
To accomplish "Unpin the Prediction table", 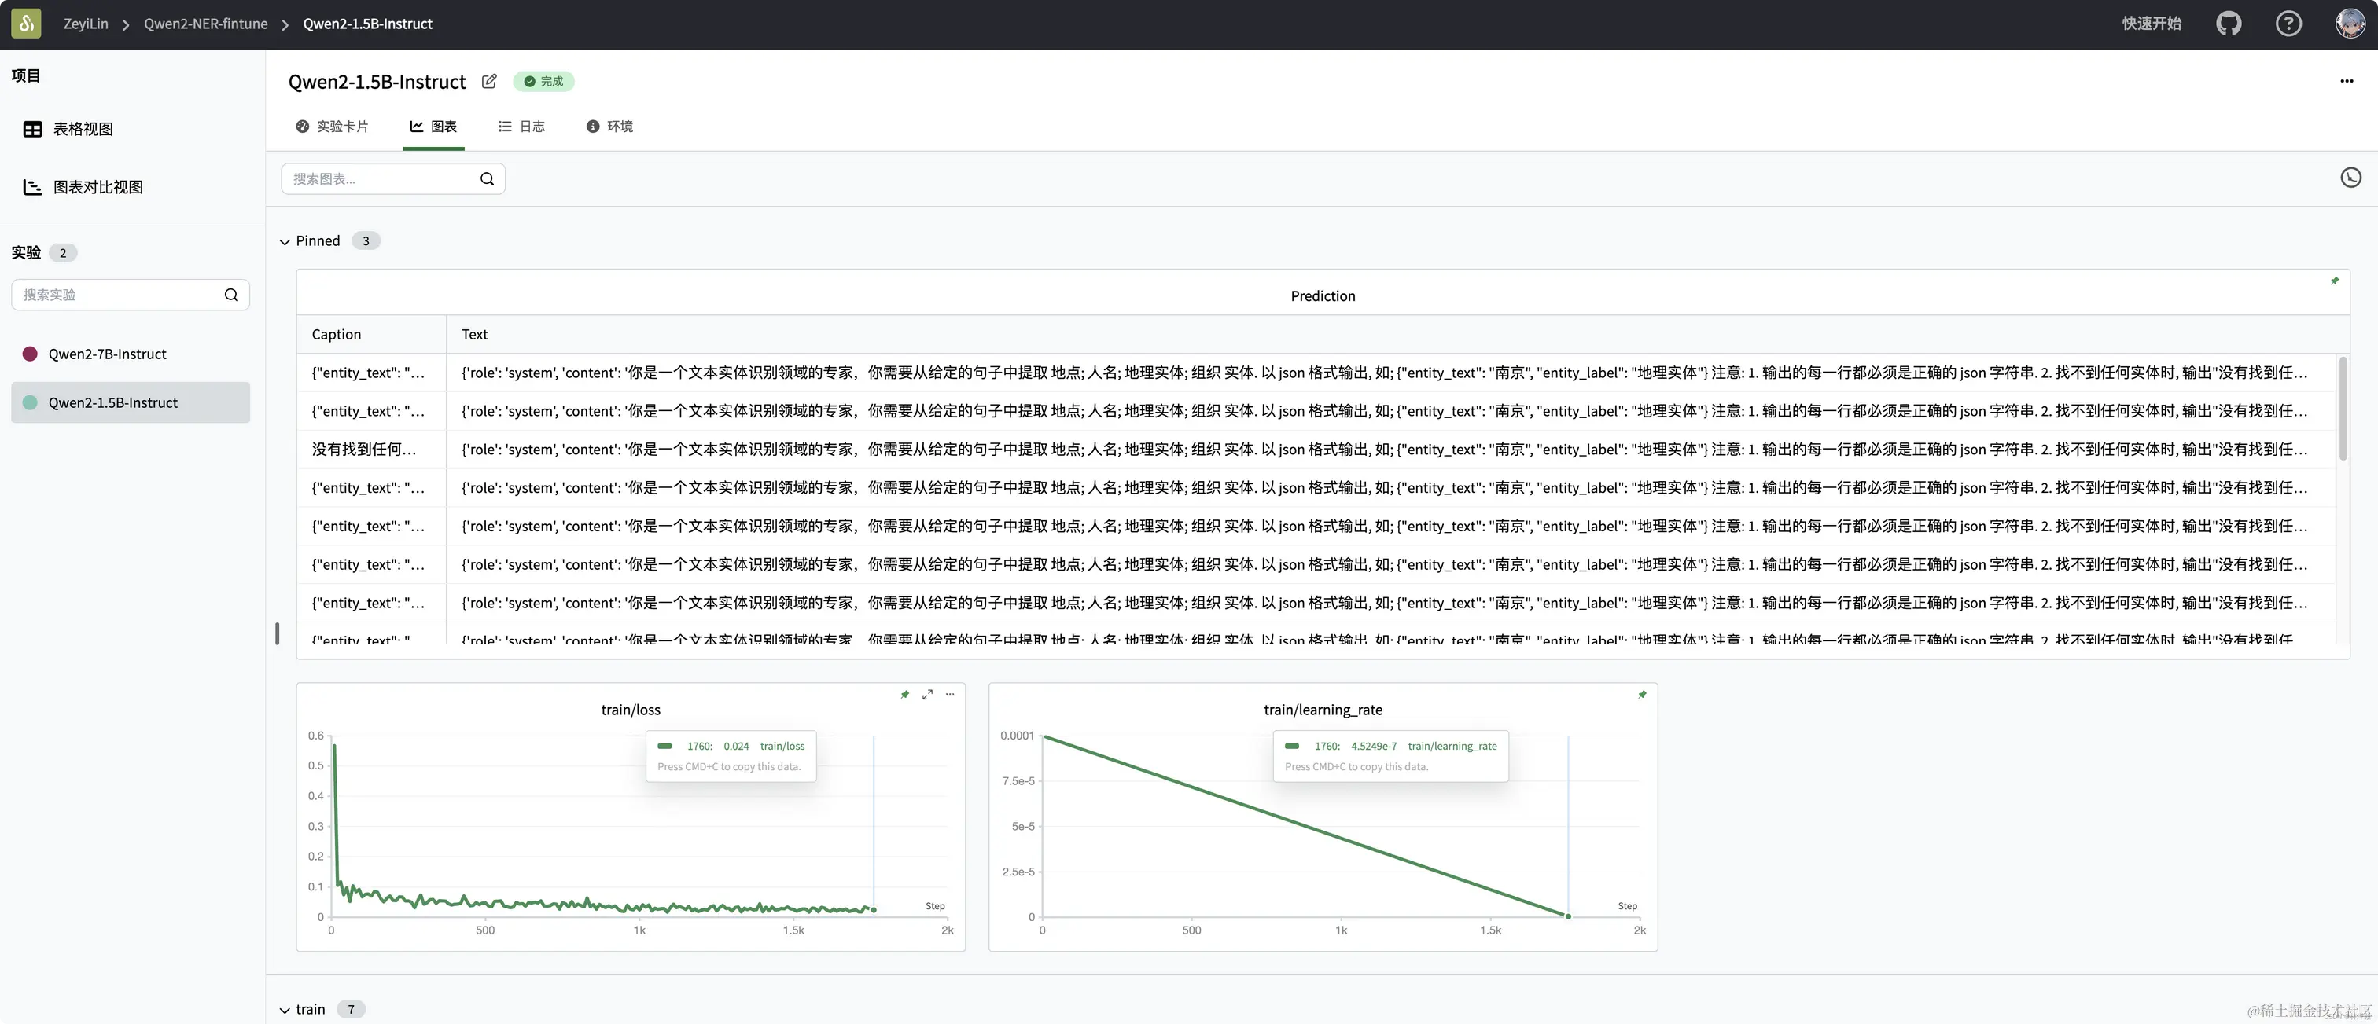I will [2335, 281].
